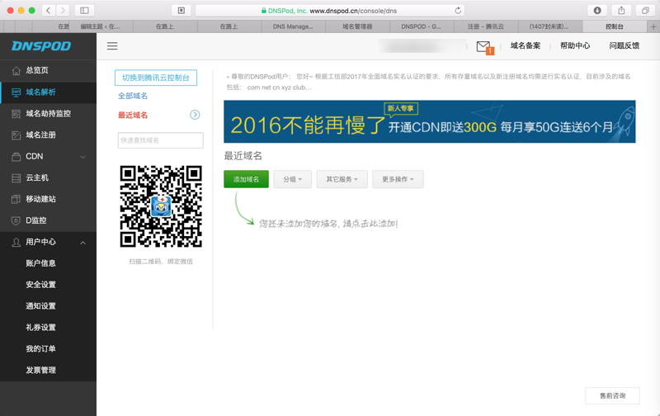
Task: Click the 域名劫持监控 sidebar icon
Action: [x=16, y=114]
